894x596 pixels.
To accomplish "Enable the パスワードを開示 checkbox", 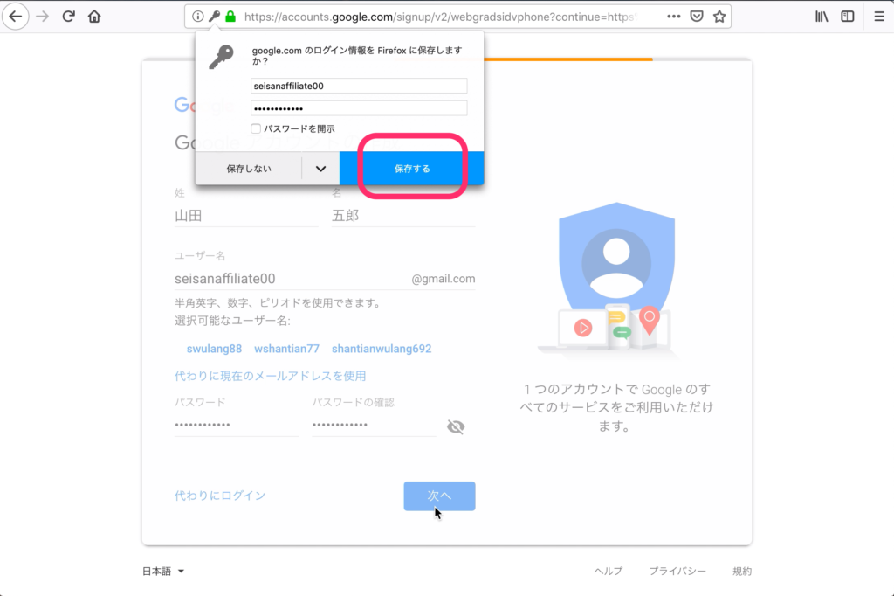I will pos(255,128).
